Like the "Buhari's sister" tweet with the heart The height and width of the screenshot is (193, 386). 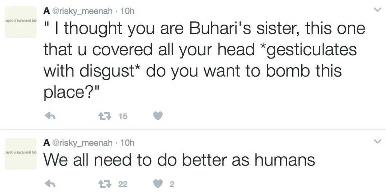(158, 116)
